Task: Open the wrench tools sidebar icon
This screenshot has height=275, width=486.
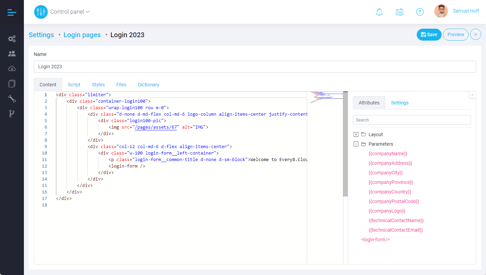Action: coord(12,99)
